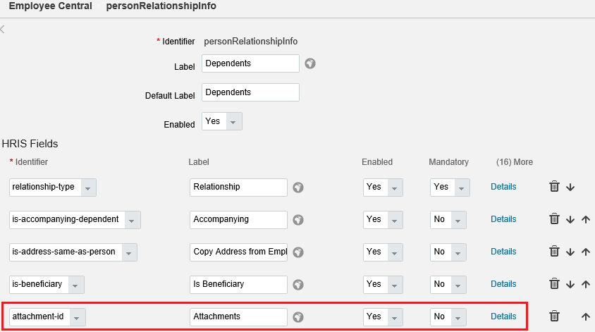The height and width of the screenshot is (332, 595).
Task: Move the is-beneficiary row up
Action: [586, 284]
